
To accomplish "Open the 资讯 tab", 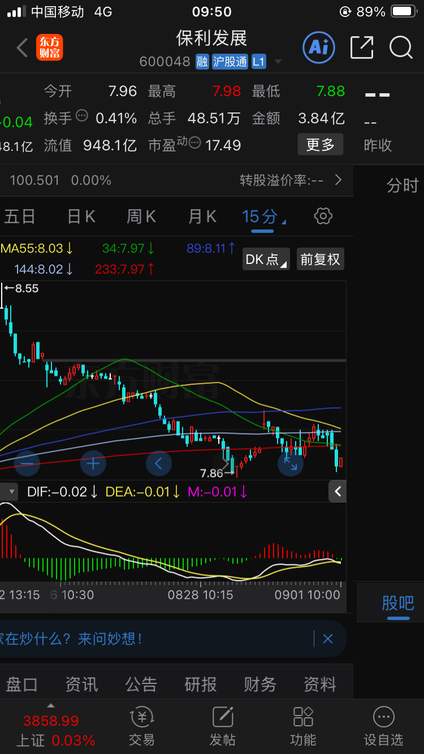I will pyautogui.click(x=81, y=684).
